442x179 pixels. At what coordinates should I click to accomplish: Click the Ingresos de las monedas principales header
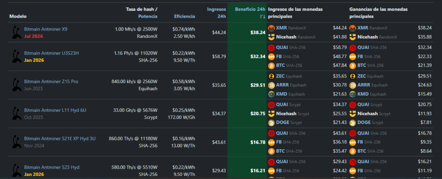(x=295, y=12)
